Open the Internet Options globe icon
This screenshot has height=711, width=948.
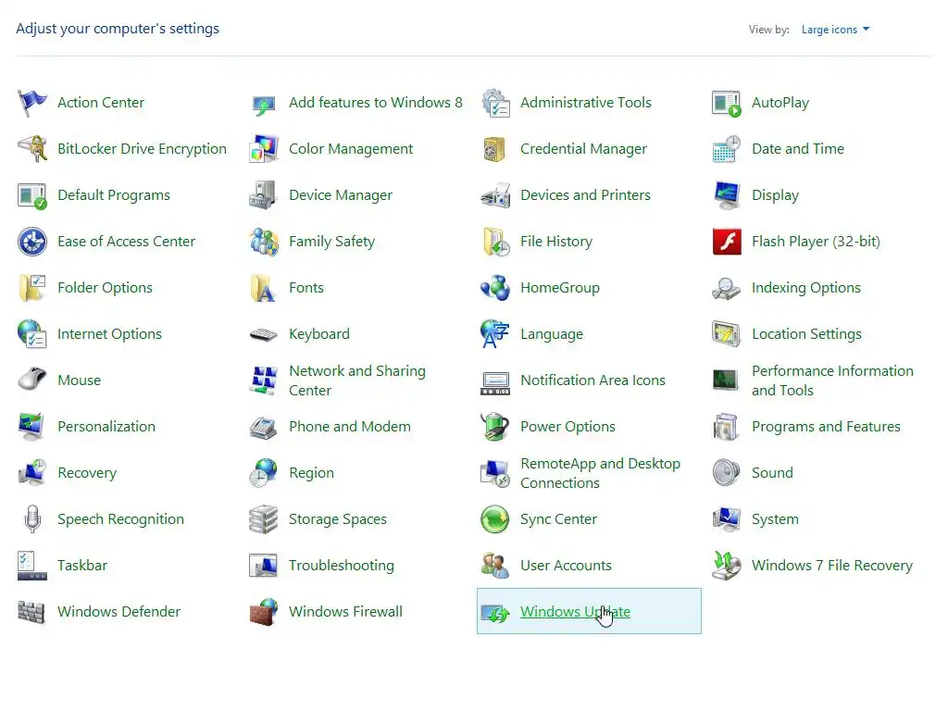(32, 334)
